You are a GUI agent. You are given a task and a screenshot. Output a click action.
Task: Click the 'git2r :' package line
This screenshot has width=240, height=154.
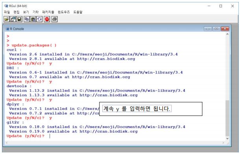pyautogui.click(x=15, y=123)
